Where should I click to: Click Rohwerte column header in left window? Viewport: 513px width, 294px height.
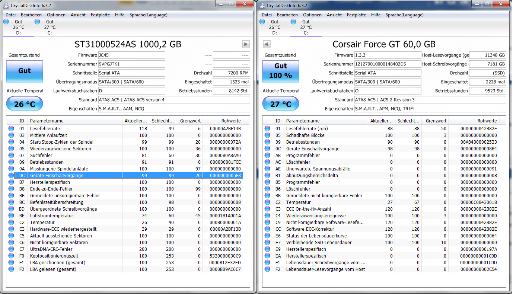(x=223, y=121)
